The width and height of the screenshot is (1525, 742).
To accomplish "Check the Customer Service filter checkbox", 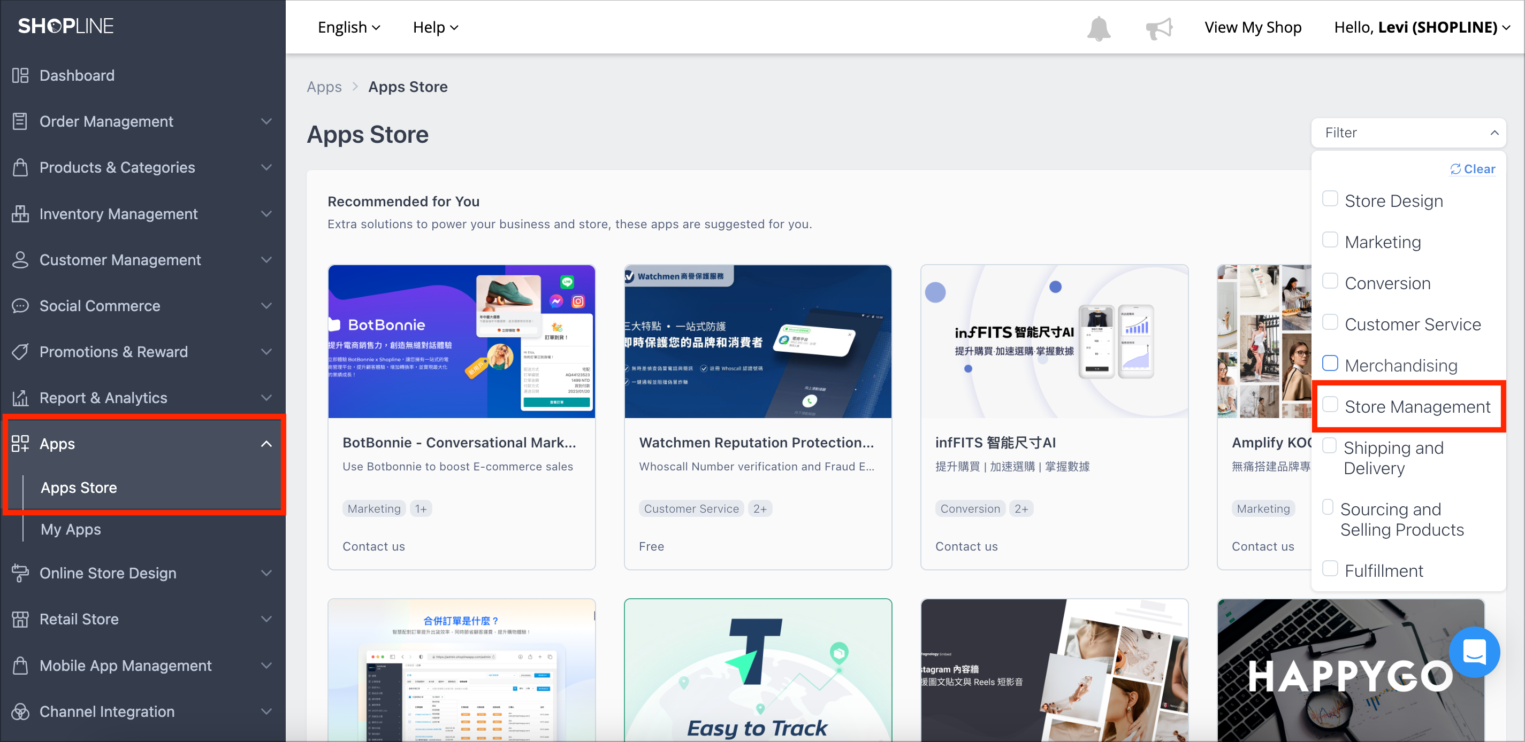I will [x=1330, y=322].
